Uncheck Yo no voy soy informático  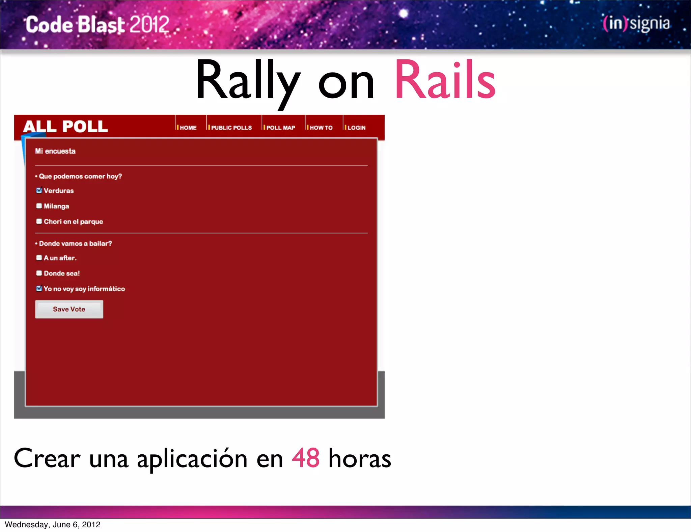(39, 288)
